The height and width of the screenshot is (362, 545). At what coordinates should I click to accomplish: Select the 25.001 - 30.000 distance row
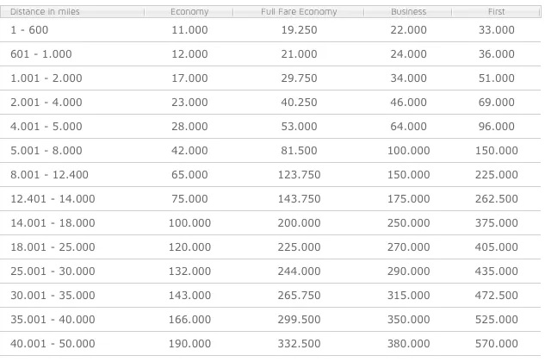[x=270, y=271]
